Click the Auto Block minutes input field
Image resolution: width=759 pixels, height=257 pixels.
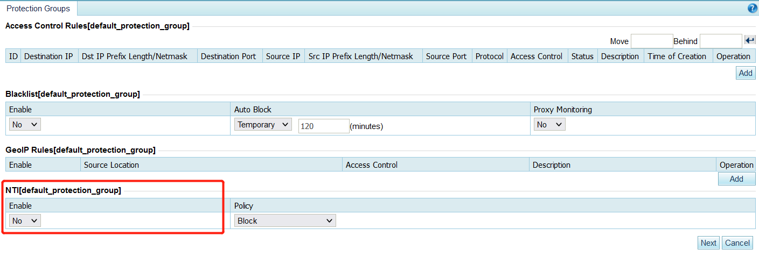(323, 126)
